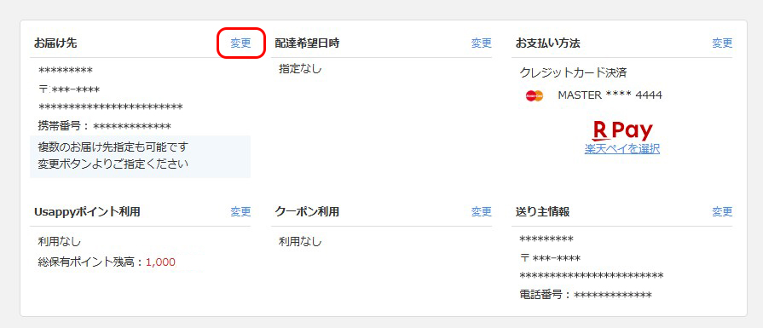Click the Mastercard logo icon
The image size is (763, 328).
[x=535, y=95]
